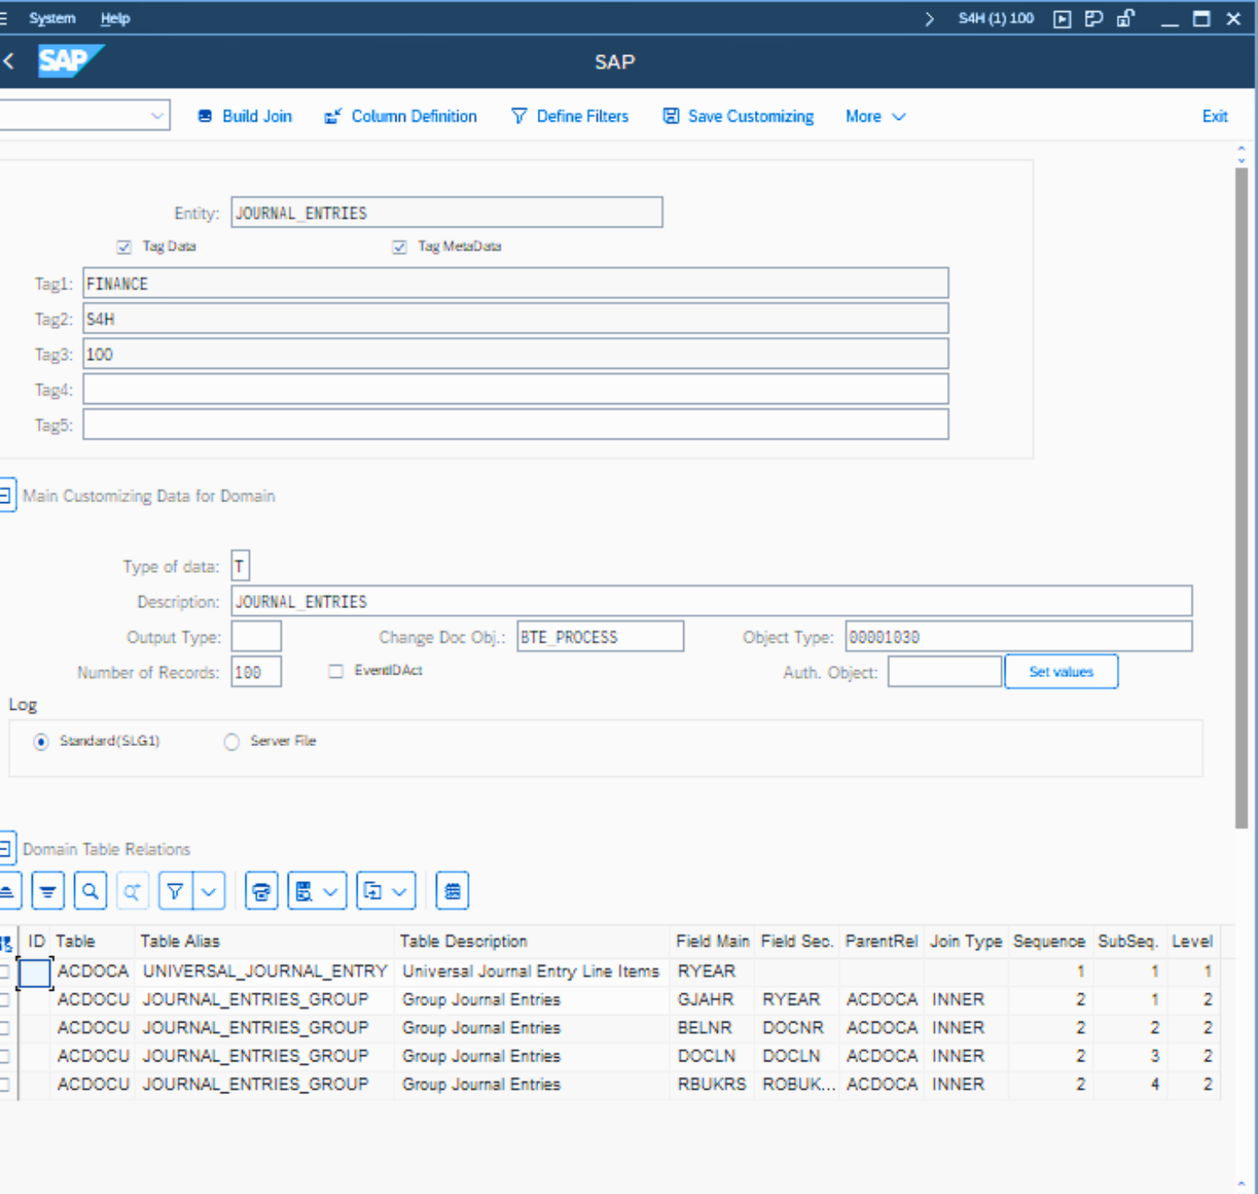1258x1194 pixels.
Task: Click the SAP logo in header
Action: click(x=70, y=61)
